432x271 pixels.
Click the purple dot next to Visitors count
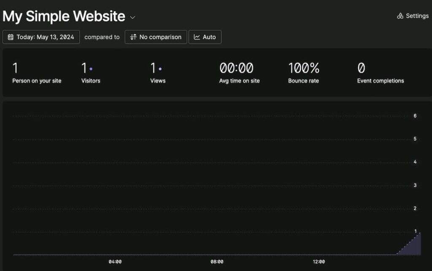pos(91,69)
